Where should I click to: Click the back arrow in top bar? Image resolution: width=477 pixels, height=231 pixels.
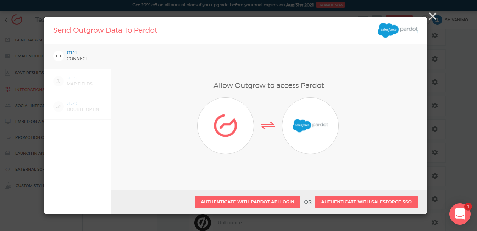click(6, 20)
